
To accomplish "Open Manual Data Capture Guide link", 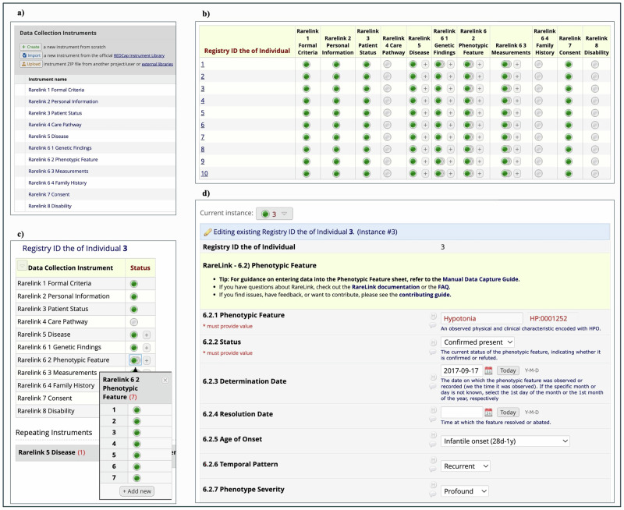I will click(x=480, y=279).
